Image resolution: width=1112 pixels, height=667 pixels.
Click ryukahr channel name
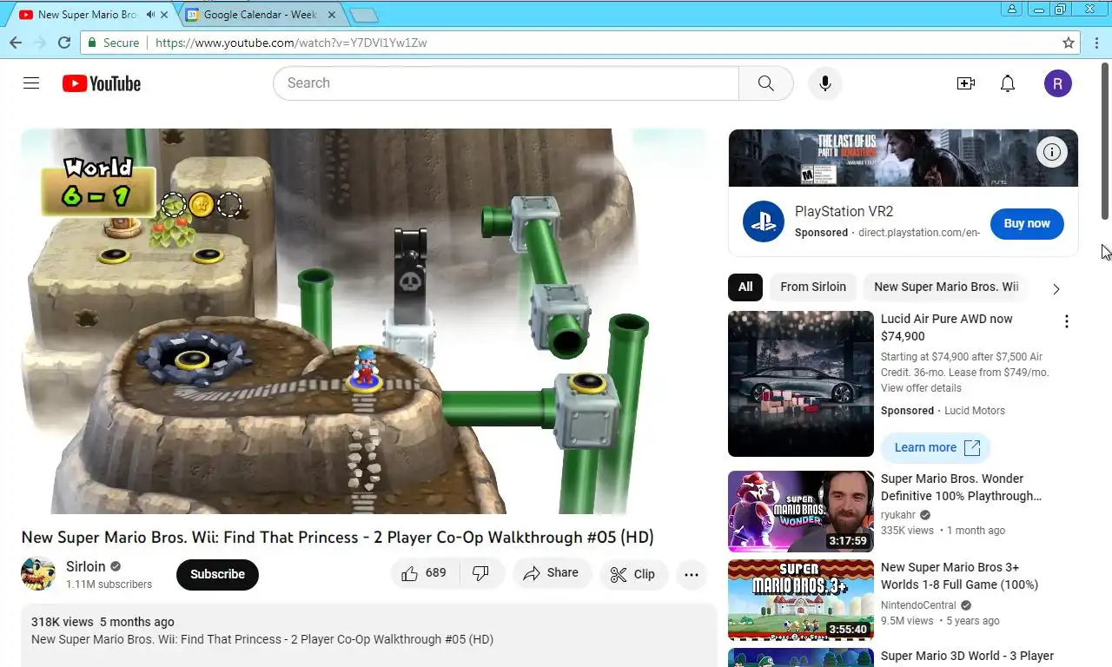pyautogui.click(x=898, y=515)
